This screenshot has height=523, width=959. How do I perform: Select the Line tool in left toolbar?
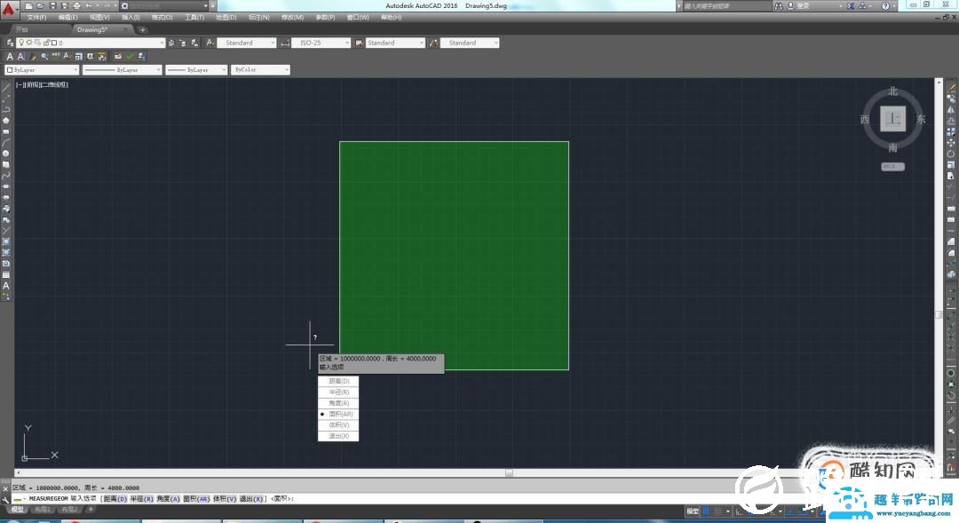tap(6, 88)
